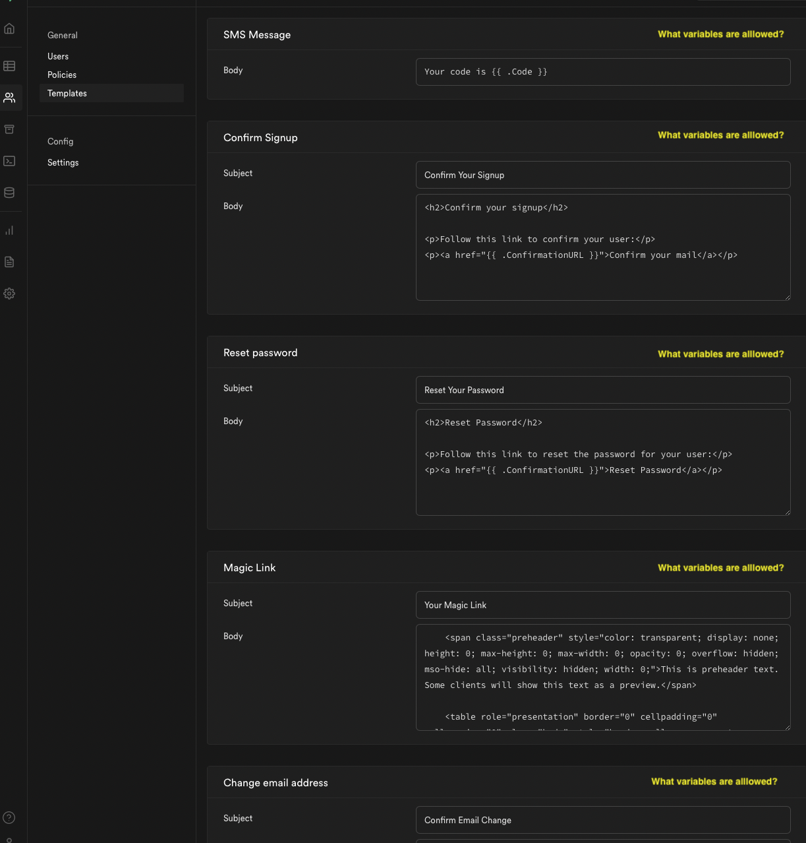Select Users under General
The height and width of the screenshot is (843, 806).
coord(58,56)
